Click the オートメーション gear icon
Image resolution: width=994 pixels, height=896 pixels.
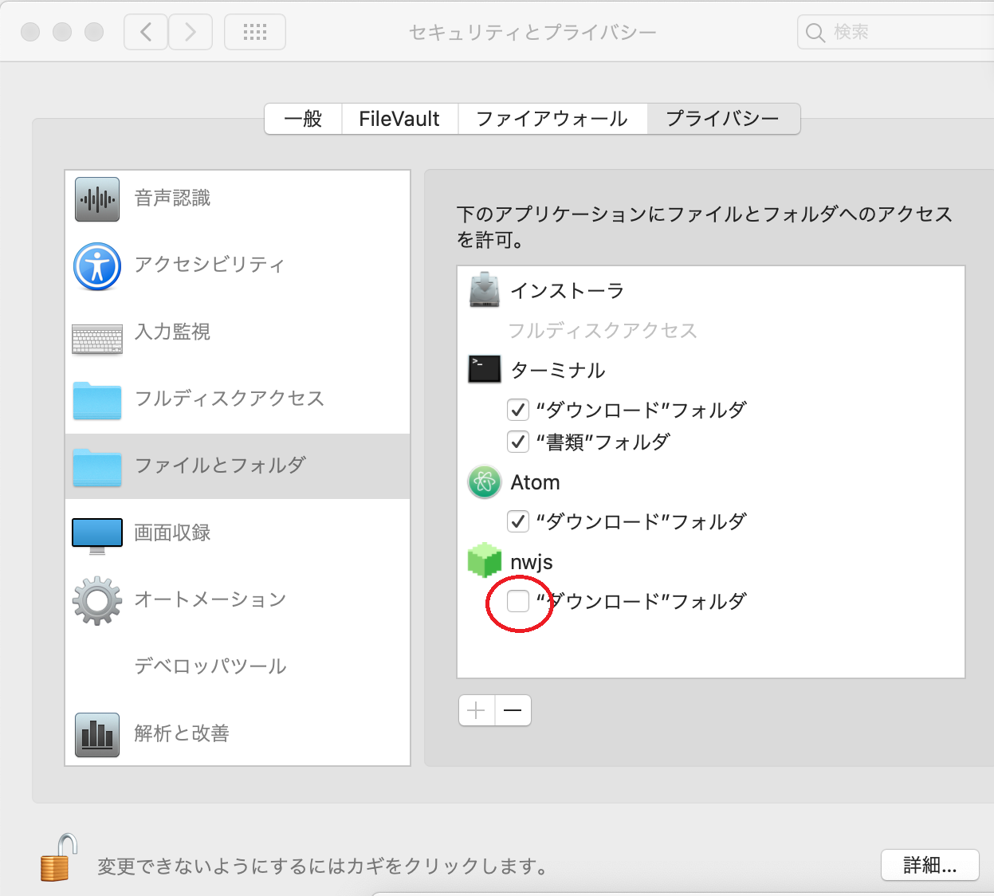pyautogui.click(x=97, y=600)
